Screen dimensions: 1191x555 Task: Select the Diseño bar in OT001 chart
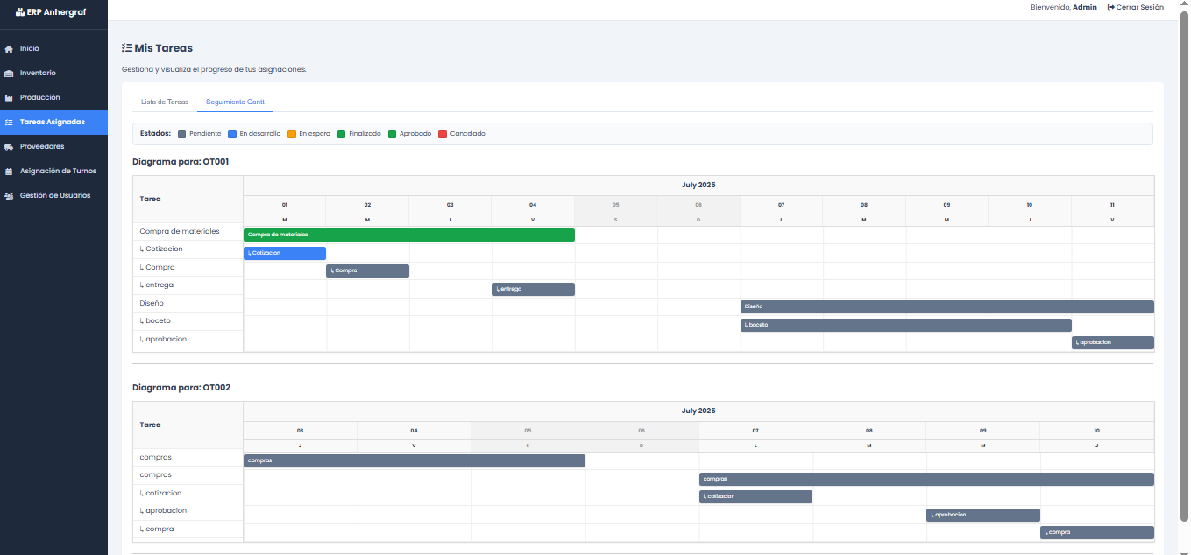pyautogui.click(x=946, y=306)
